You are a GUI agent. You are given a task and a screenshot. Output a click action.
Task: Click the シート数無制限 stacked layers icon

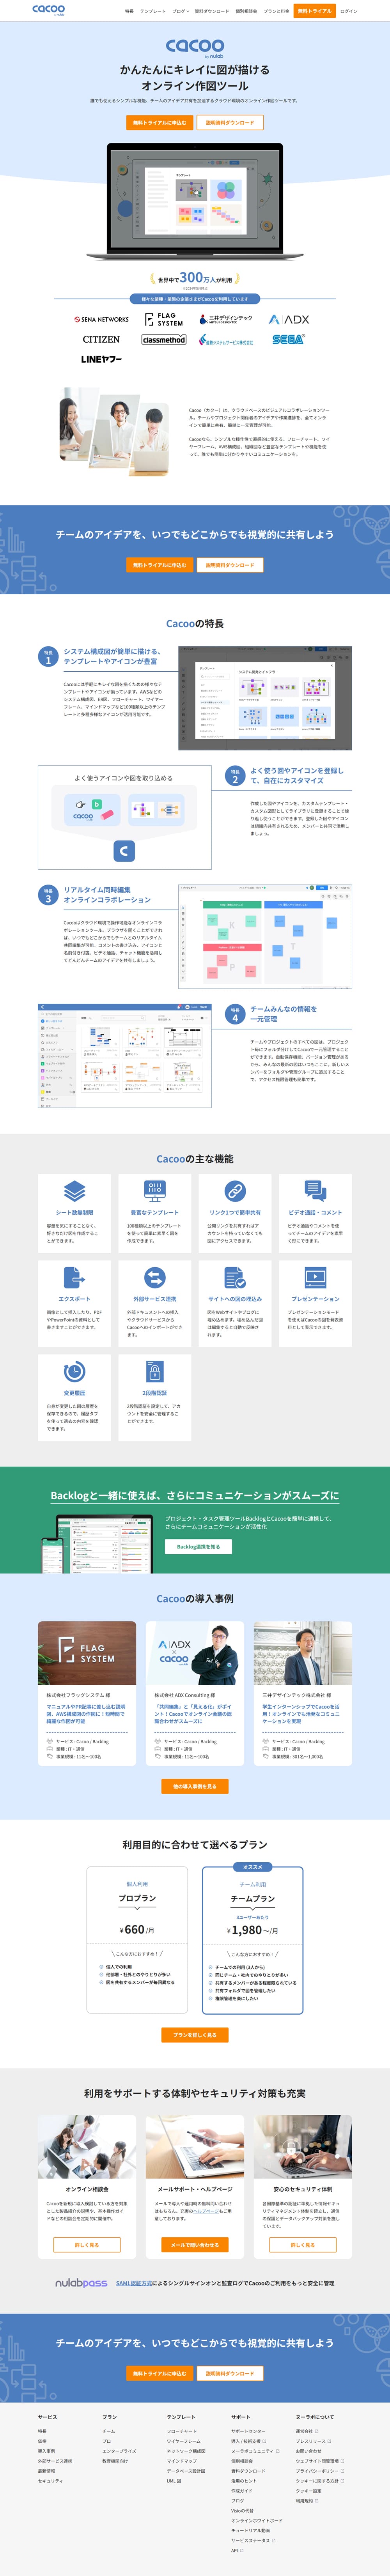[75, 1191]
